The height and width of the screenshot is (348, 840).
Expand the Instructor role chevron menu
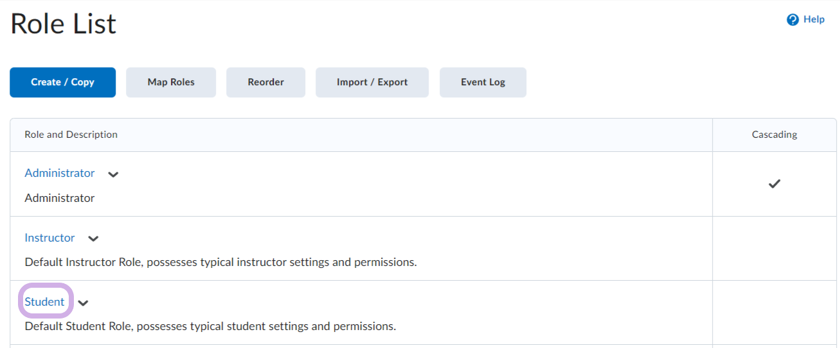93,239
